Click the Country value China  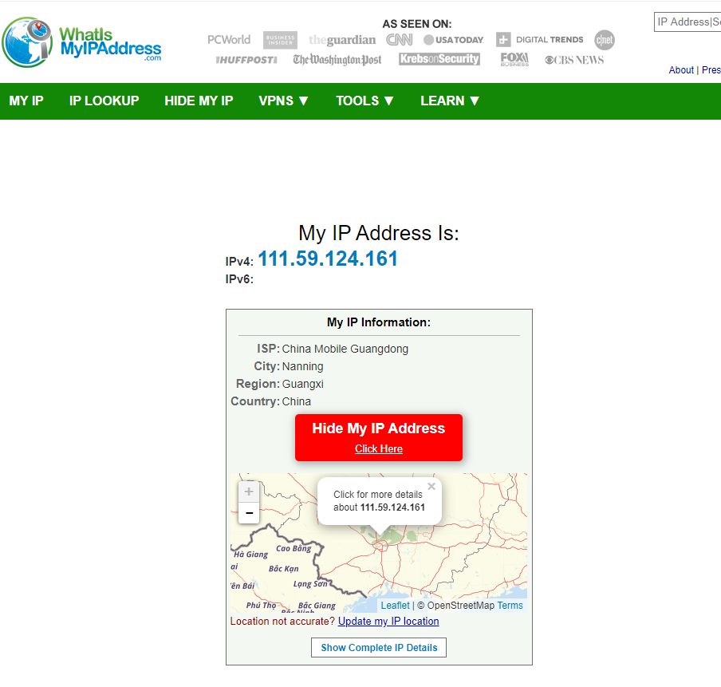click(x=296, y=401)
